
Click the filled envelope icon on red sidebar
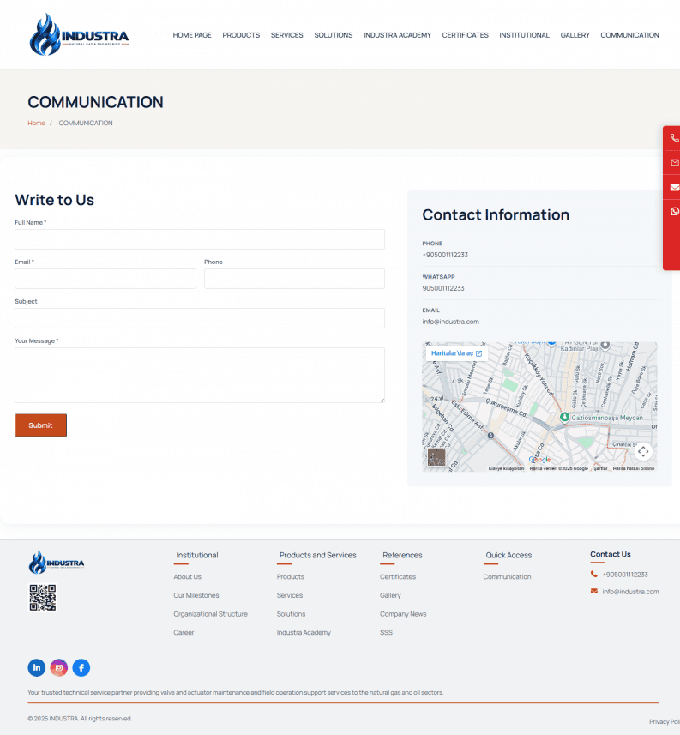pos(674,187)
